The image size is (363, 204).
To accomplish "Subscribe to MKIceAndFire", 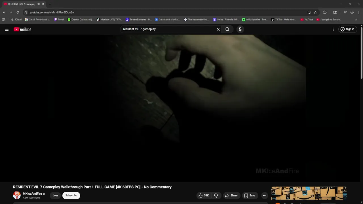I will point(71,195).
